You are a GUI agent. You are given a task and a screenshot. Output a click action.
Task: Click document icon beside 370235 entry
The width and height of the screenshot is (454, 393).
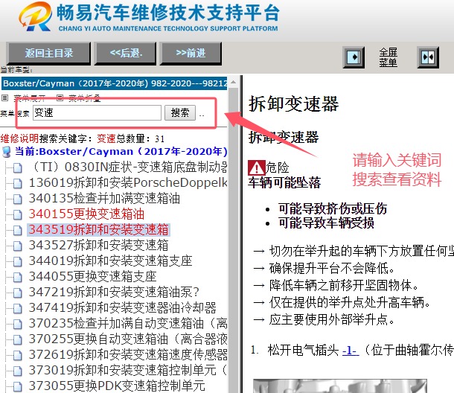18,325
